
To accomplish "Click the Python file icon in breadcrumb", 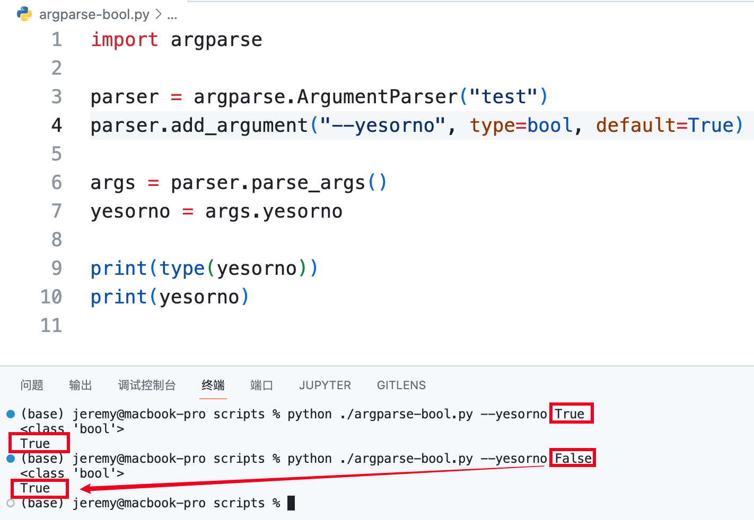I will coord(24,14).
